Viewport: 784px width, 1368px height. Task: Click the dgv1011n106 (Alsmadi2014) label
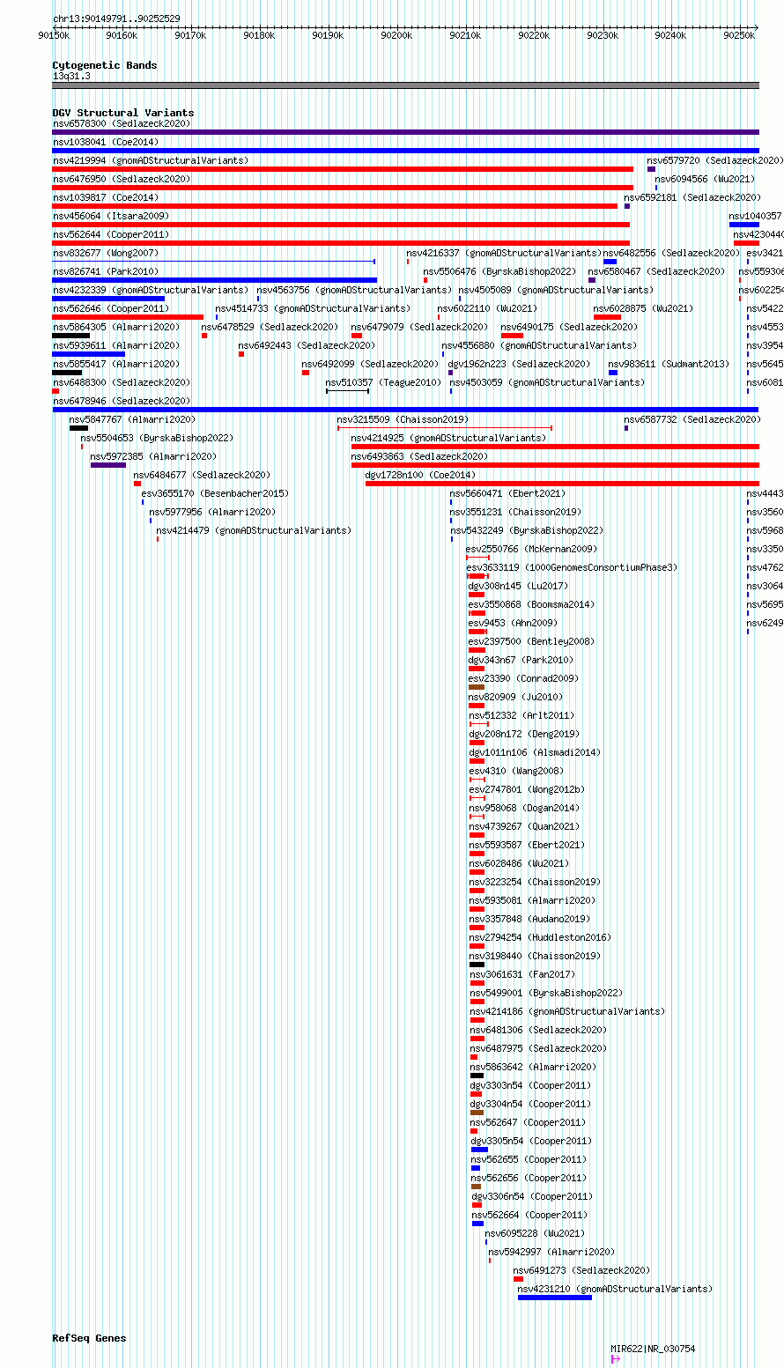(534, 752)
